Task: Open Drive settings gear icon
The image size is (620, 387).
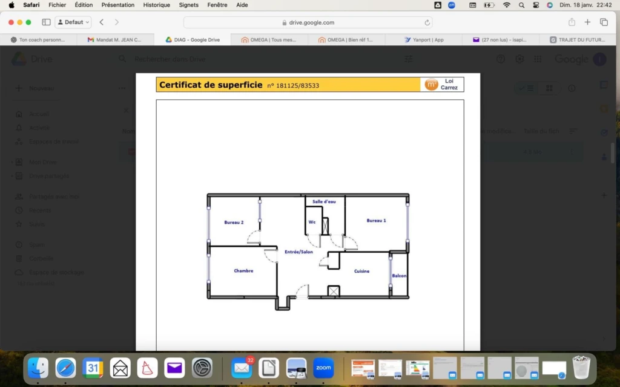Action: tap(519, 59)
